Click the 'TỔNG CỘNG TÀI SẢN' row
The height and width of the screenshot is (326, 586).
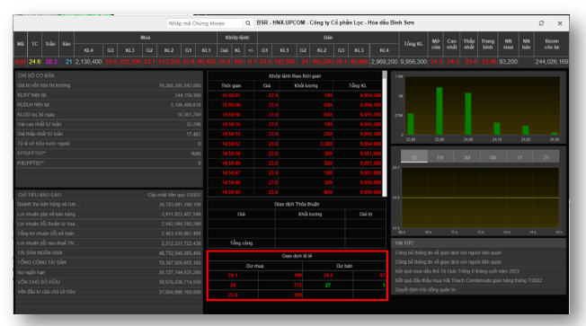(109, 262)
